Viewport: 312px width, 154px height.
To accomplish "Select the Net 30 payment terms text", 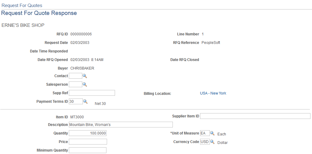I will [x=100, y=104].
